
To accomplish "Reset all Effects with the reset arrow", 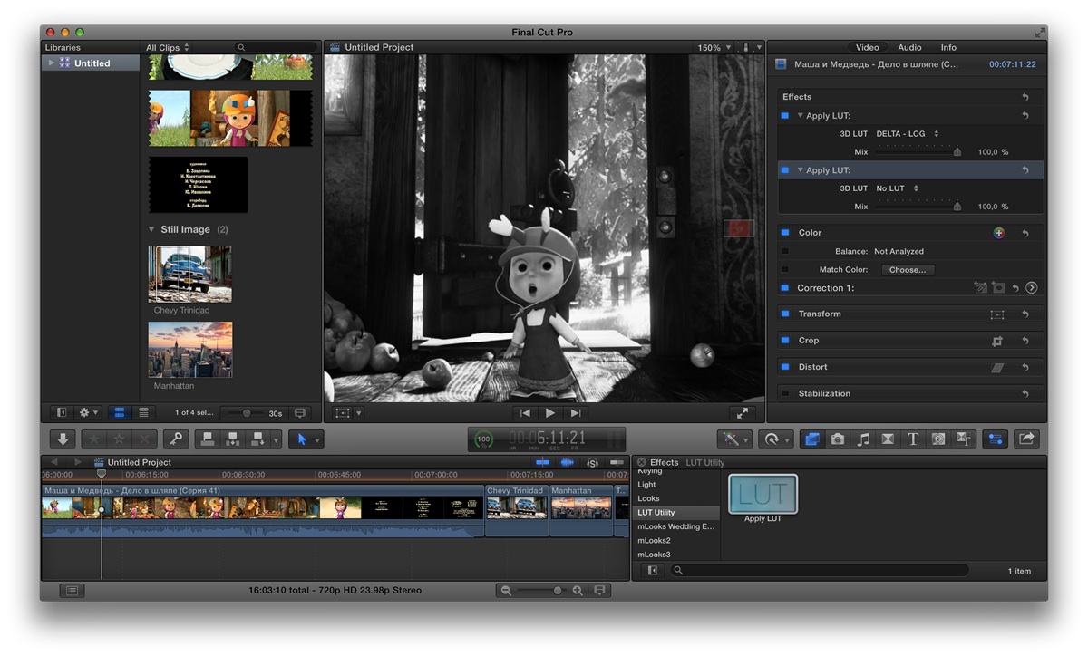I will point(1025,97).
